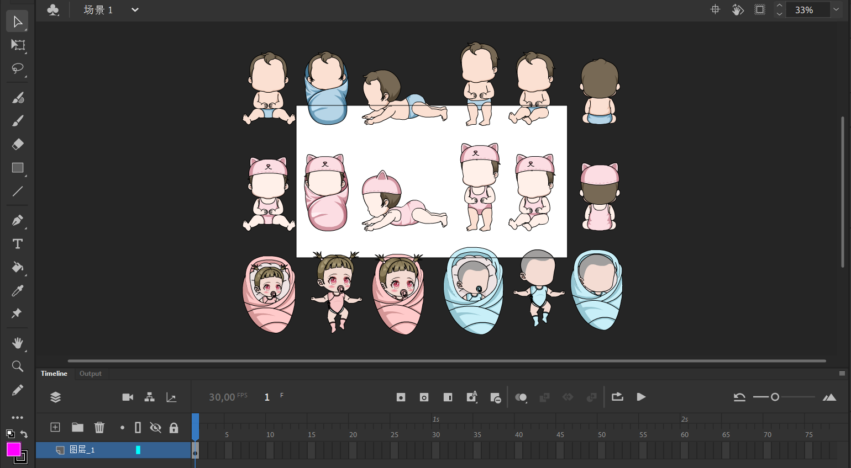Select the Paint Bucket tool
851x468 pixels.
tap(18, 268)
